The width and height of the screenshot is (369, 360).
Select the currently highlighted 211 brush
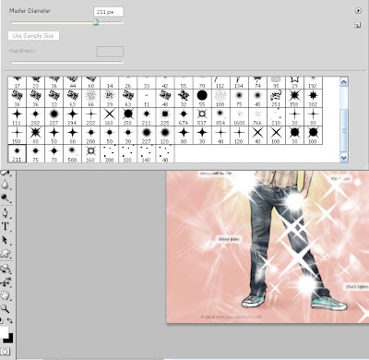click(x=17, y=153)
